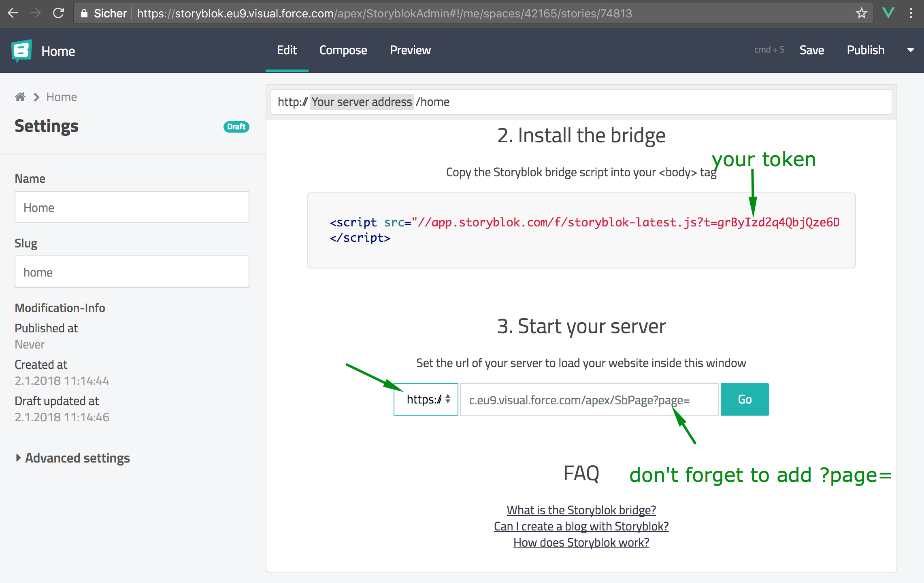
Task: Open the dropdown arrow next to Publish
Action: click(x=911, y=50)
